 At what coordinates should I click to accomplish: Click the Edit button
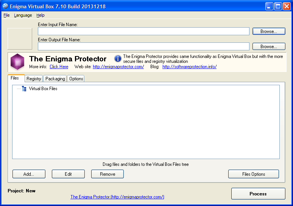(x=68, y=174)
